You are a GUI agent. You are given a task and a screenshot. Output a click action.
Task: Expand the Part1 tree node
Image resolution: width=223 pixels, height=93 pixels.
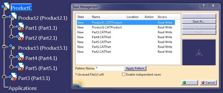[11, 27]
